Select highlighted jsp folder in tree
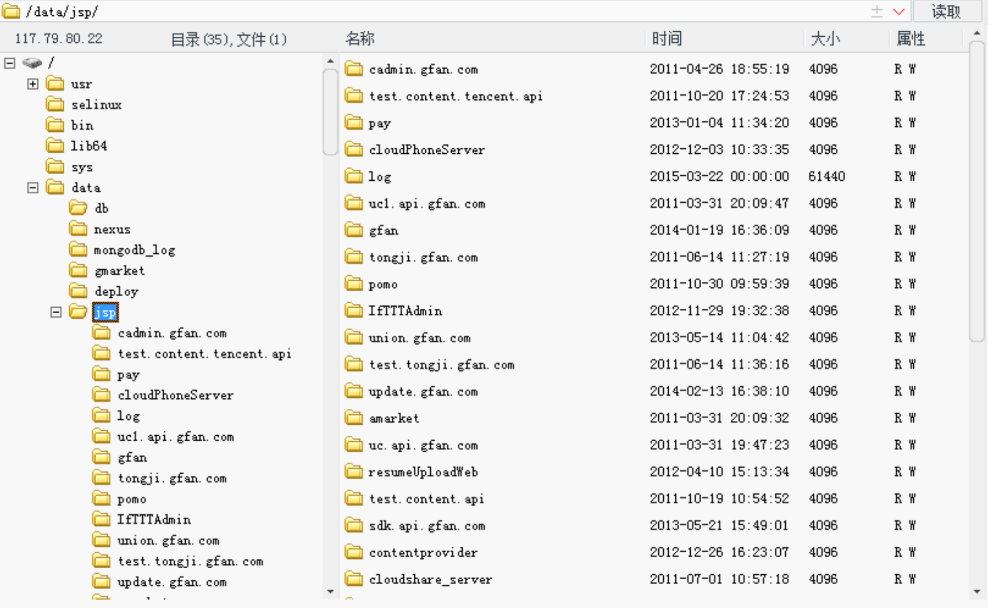Image resolution: width=988 pixels, height=608 pixels. 105,312
